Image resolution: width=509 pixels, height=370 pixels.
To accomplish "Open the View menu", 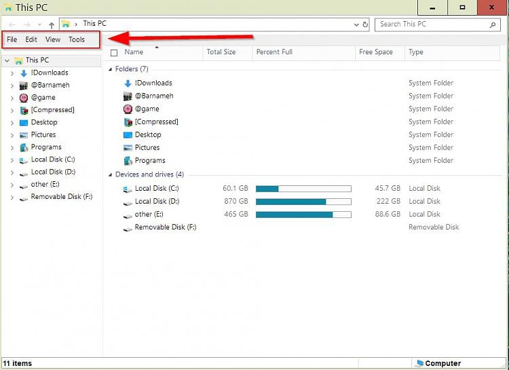I will point(53,39).
